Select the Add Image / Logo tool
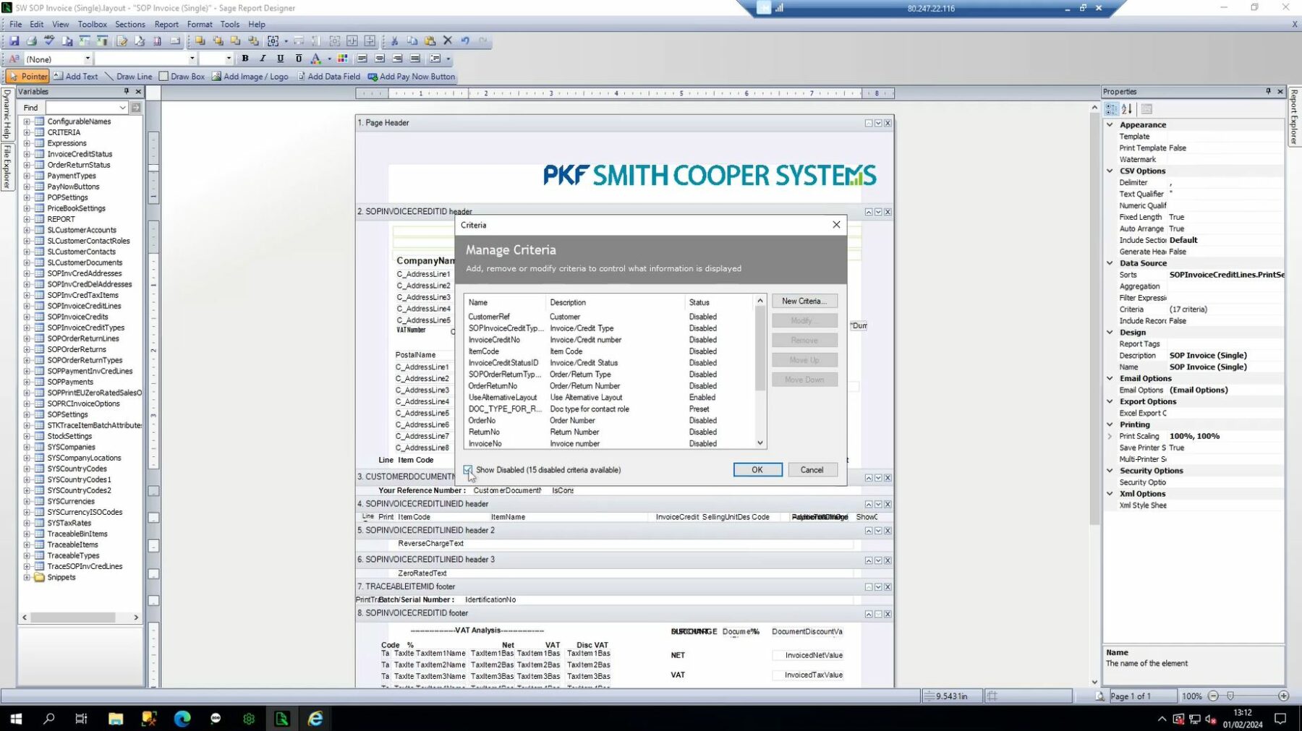The height and width of the screenshot is (731, 1302). tap(250, 76)
